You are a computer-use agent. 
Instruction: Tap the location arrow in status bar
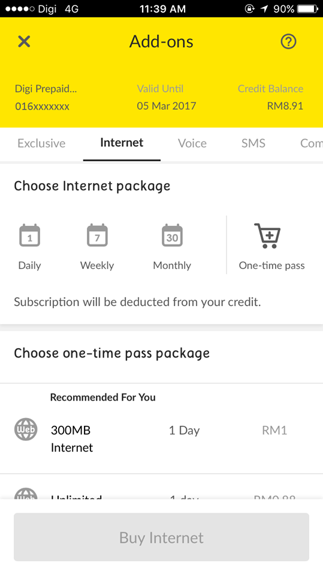(x=264, y=9)
